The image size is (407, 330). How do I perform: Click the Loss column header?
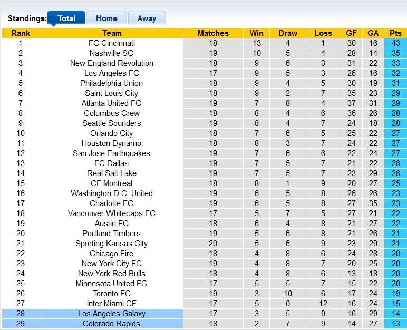click(x=323, y=33)
